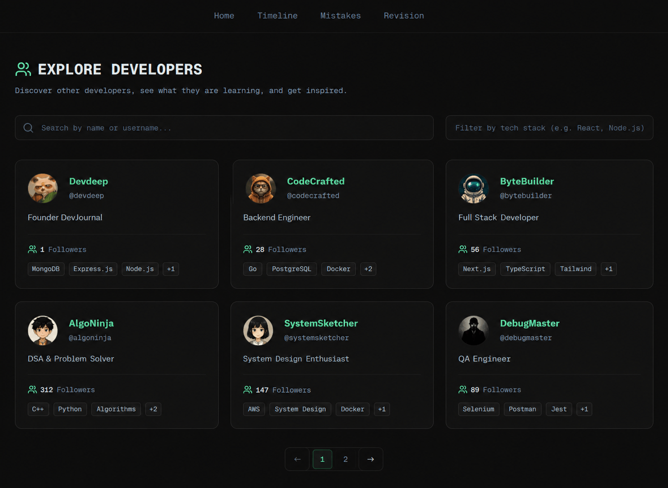Select page 1 in pagination

pos(322,459)
